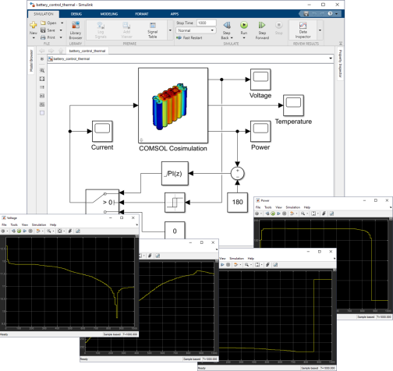This screenshot has width=393, height=371.
Task: Expand the Print dropdown arrow
Action: tap(61, 37)
